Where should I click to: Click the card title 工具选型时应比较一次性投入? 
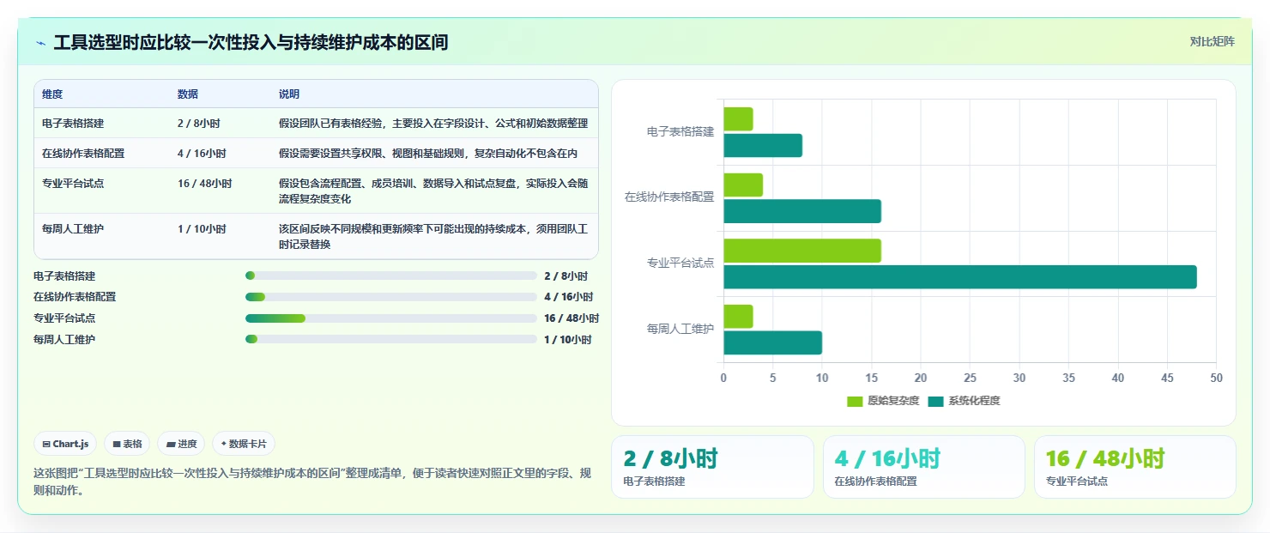pos(251,43)
